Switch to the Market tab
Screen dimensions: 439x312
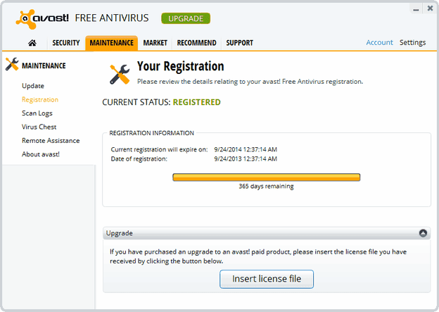coord(155,43)
